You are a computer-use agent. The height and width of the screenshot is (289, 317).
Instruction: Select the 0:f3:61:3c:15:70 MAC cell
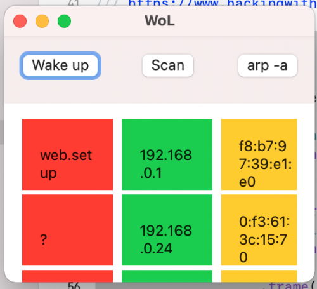tap(259, 230)
